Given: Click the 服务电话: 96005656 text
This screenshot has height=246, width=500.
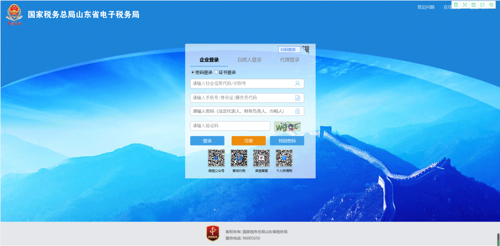Looking at the screenshot, I should pyautogui.click(x=243, y=238).
